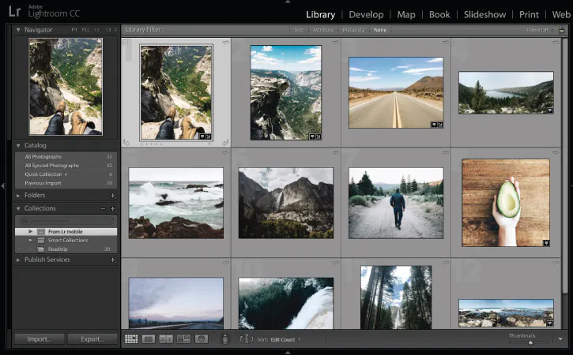This screenshot has width=573, height=355.
Task: Toggle sync for the Roadtrip collection
Action: (20, 249)
